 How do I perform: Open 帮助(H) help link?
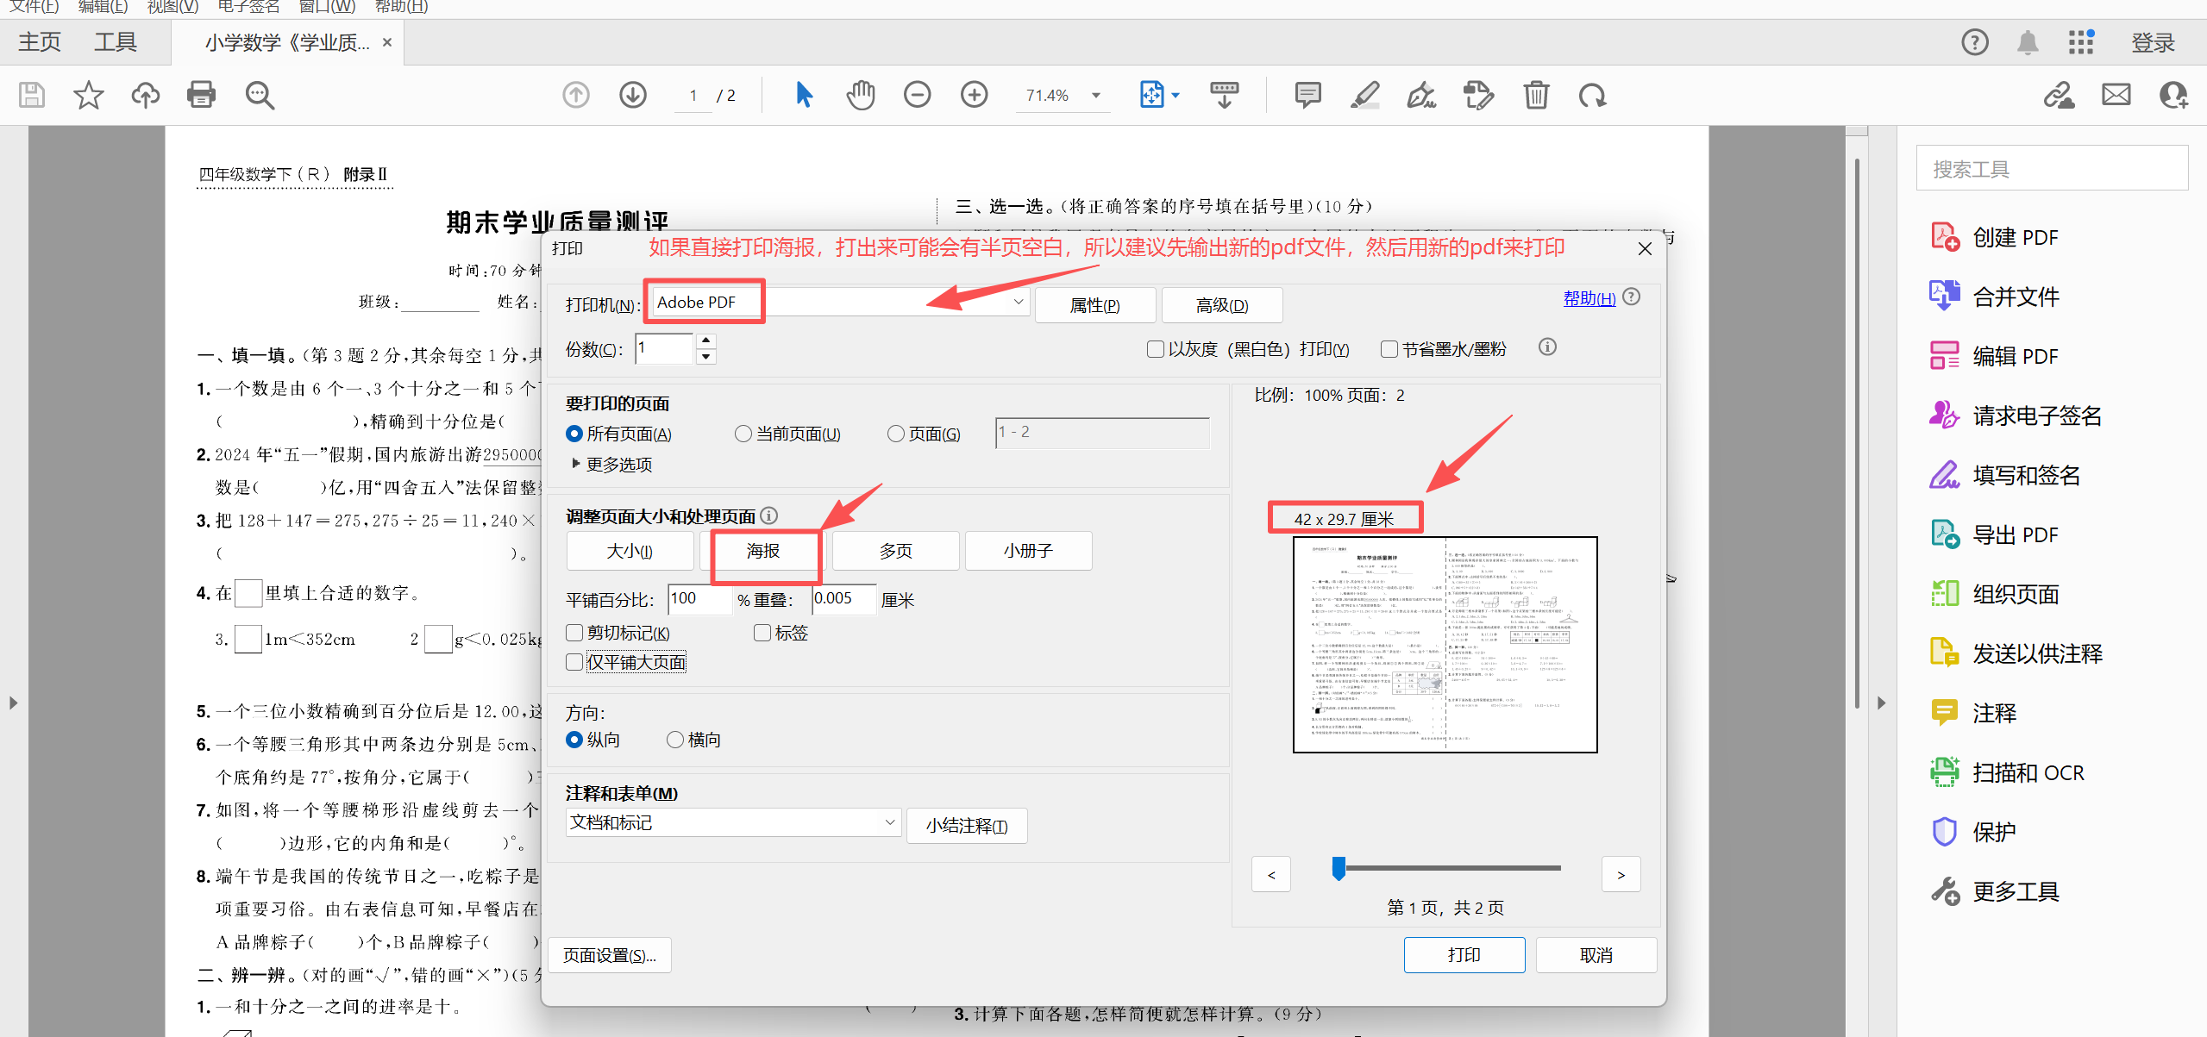pos(1589,298)
